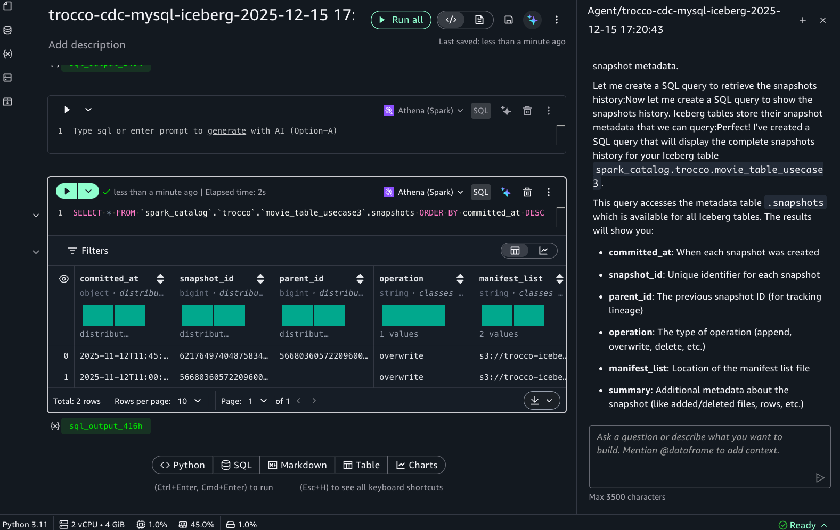Add a Markdown cell
Screen dimensions: 840x530
297,465
